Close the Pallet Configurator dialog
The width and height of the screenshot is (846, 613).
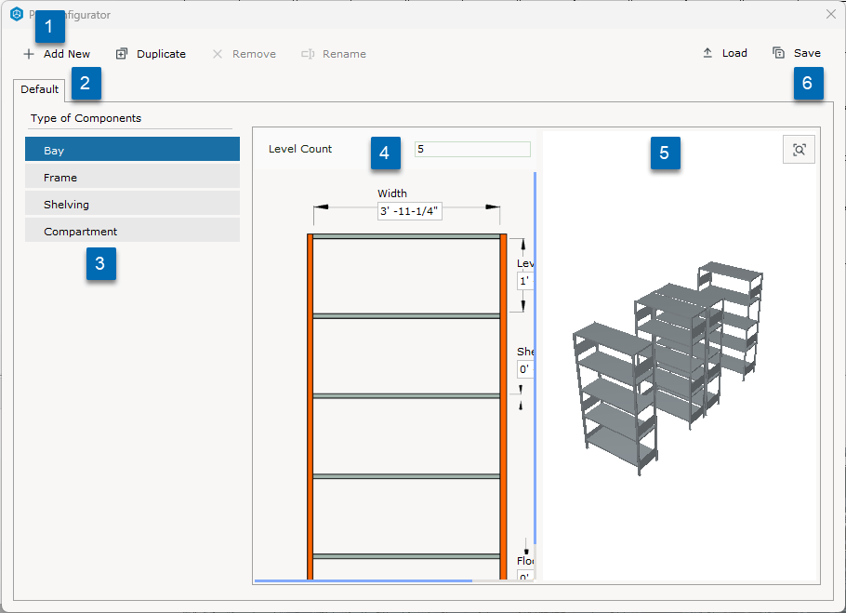coord(830,14)
